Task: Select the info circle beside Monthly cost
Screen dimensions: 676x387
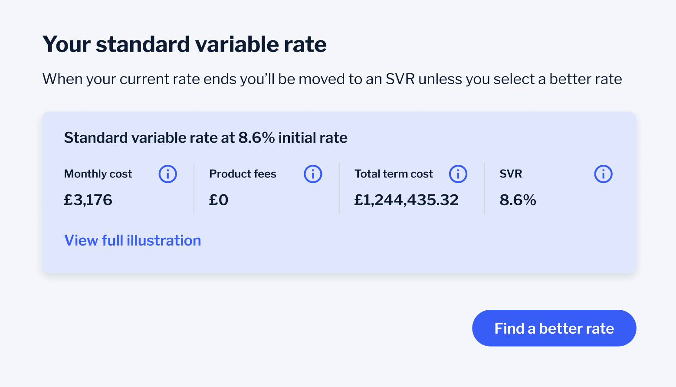Action: pos(168,174)
